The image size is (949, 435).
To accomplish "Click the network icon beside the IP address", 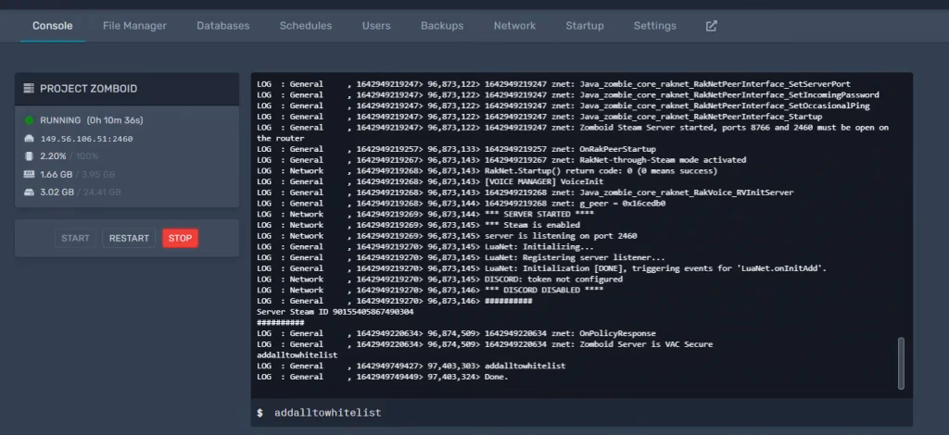I will (29, 138).
